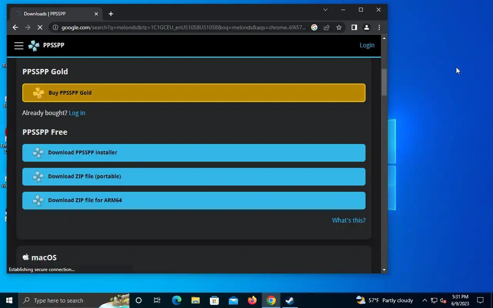The height and width of the screenshot is (308, 493).
Task: Open Chrome side panel icon
Action: 354,27
